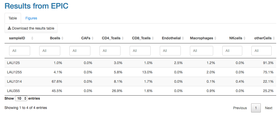Click the Bcells filter input box

(50, 51)
